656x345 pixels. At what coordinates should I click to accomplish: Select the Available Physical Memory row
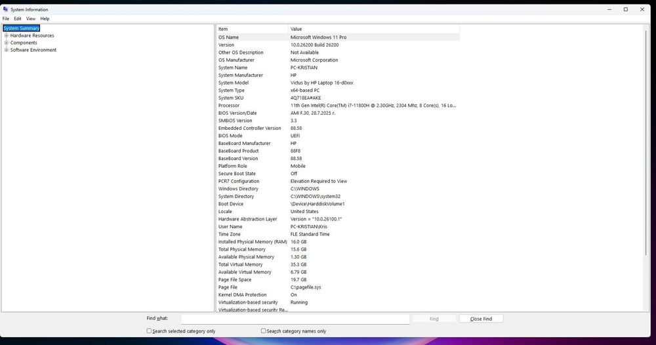click(x=338, y=256)
